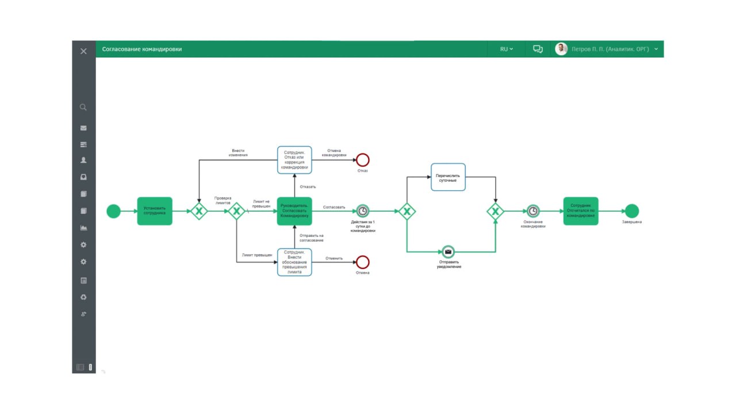
Task: Select merging gateway before Окончание командировки
Action: 495,211
